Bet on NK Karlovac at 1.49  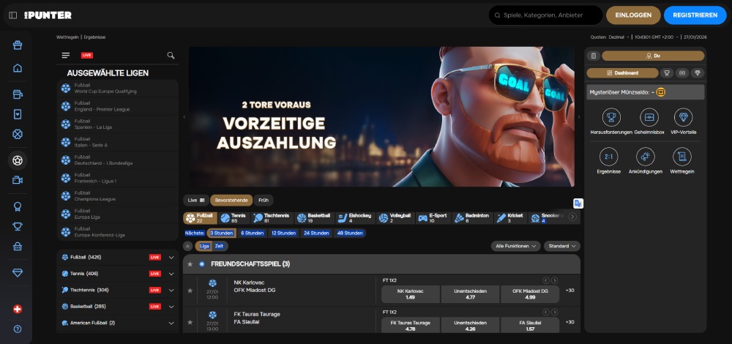pyautogui.click(x=411, y=294)
